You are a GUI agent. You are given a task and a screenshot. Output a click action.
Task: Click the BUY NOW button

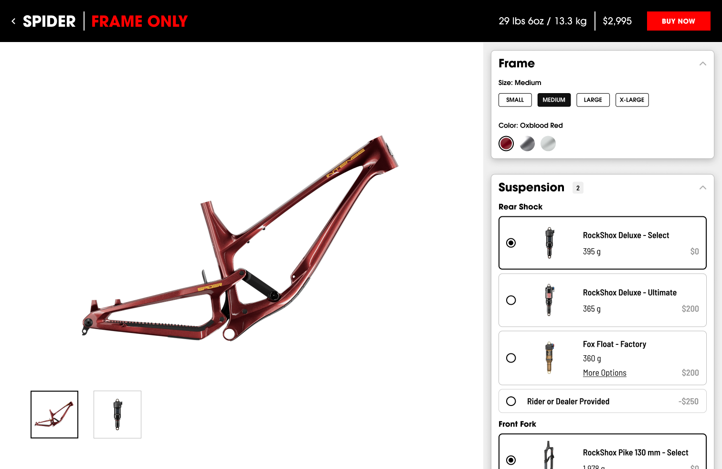coord(679,21)
